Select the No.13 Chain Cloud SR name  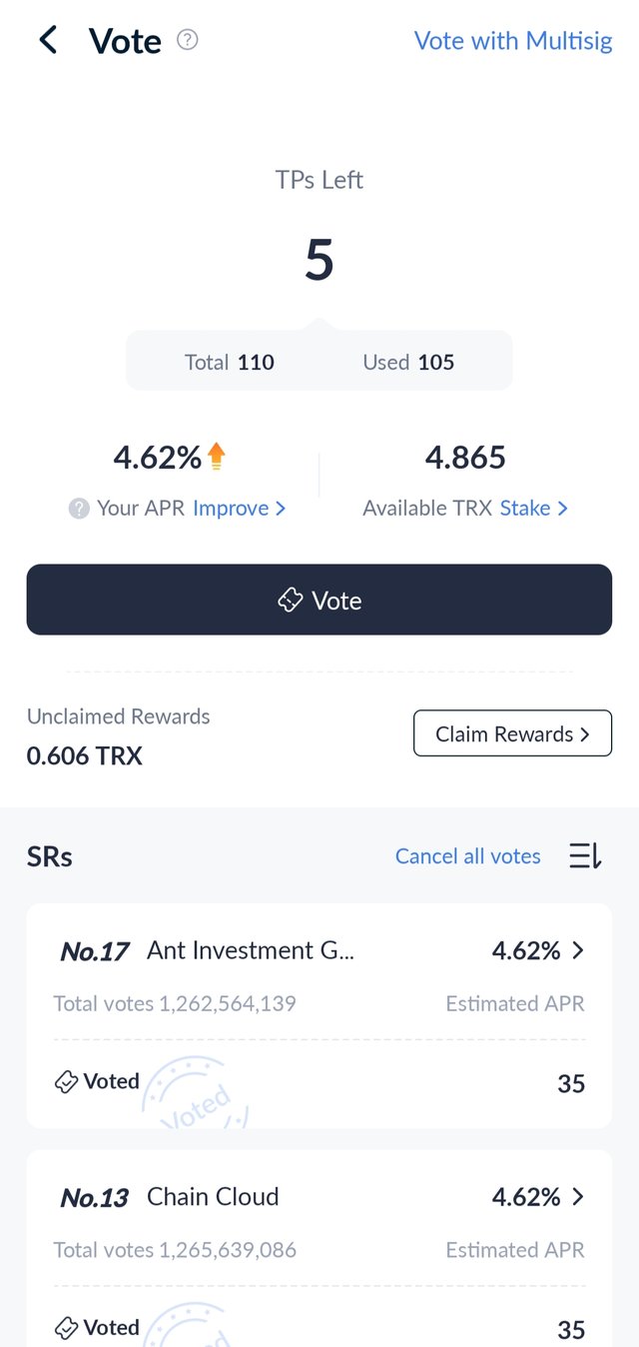pyautogui.click(x=213, y=1197)
